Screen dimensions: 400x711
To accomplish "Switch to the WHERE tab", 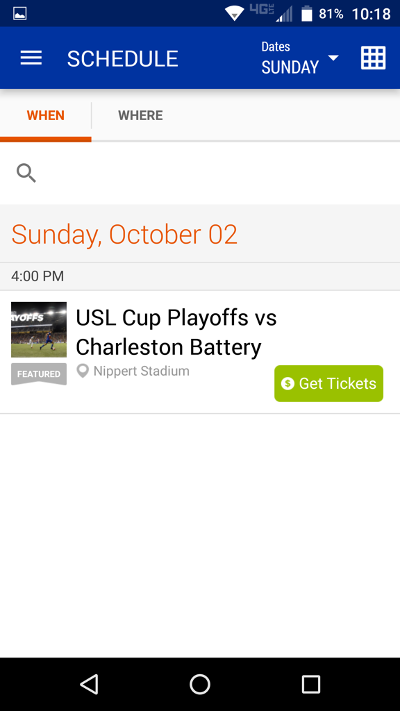I will (140, 115).
